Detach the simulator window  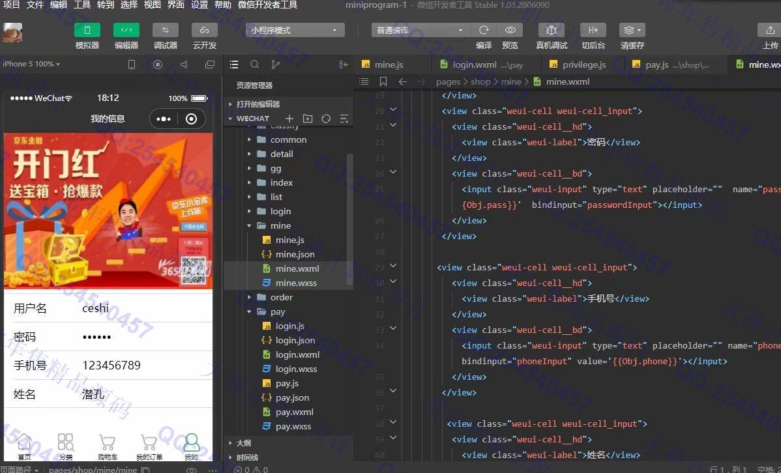tap(210, 64)
